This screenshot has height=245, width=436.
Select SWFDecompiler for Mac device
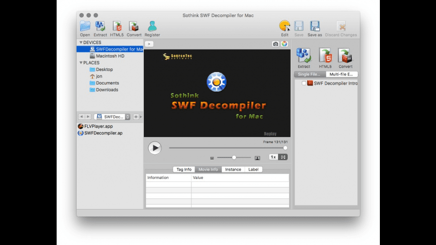coord(110,49)
